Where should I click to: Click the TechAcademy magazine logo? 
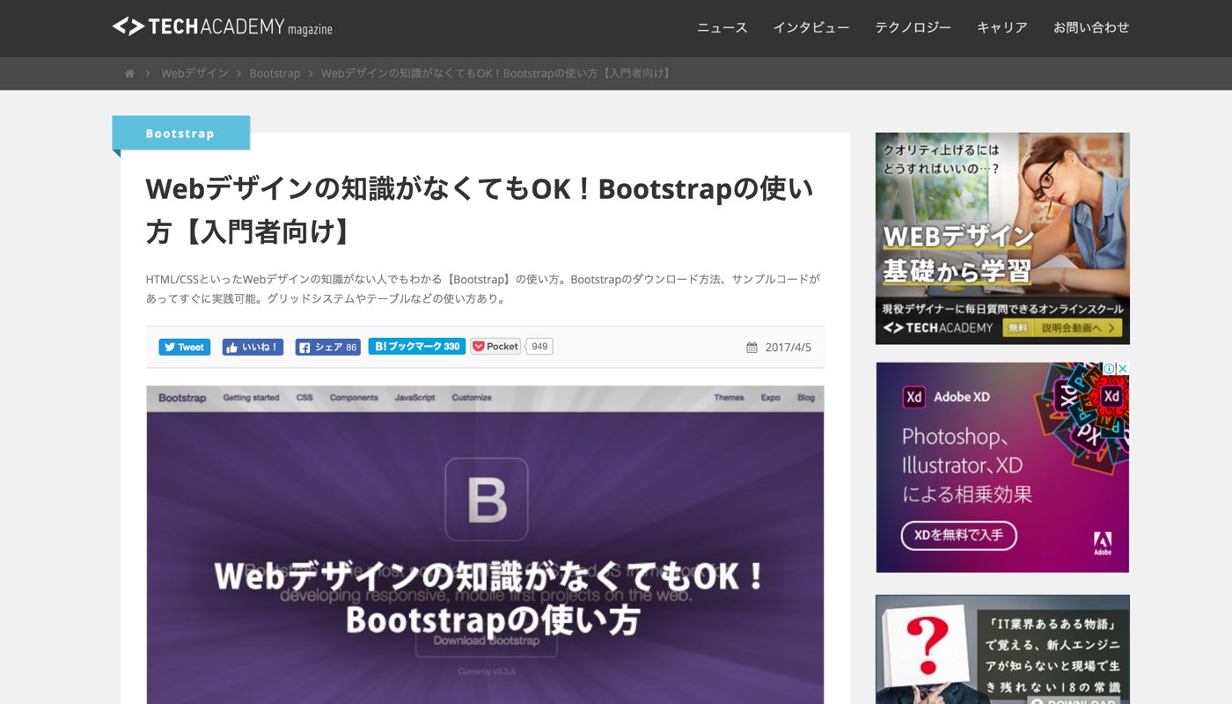tap(223, 27)
